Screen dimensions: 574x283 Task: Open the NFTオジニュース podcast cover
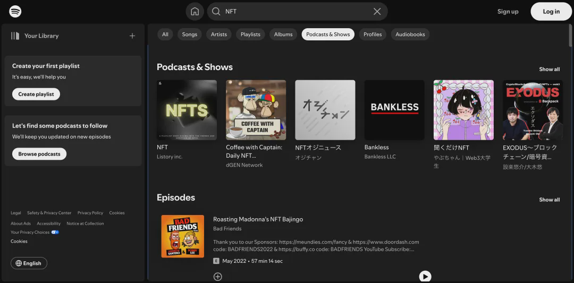click(x=325, y=110)
